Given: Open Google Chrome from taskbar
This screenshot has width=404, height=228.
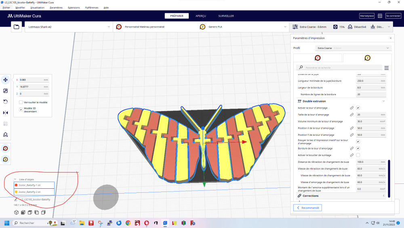Looking at the screenshot, I should tap(128, 223).
